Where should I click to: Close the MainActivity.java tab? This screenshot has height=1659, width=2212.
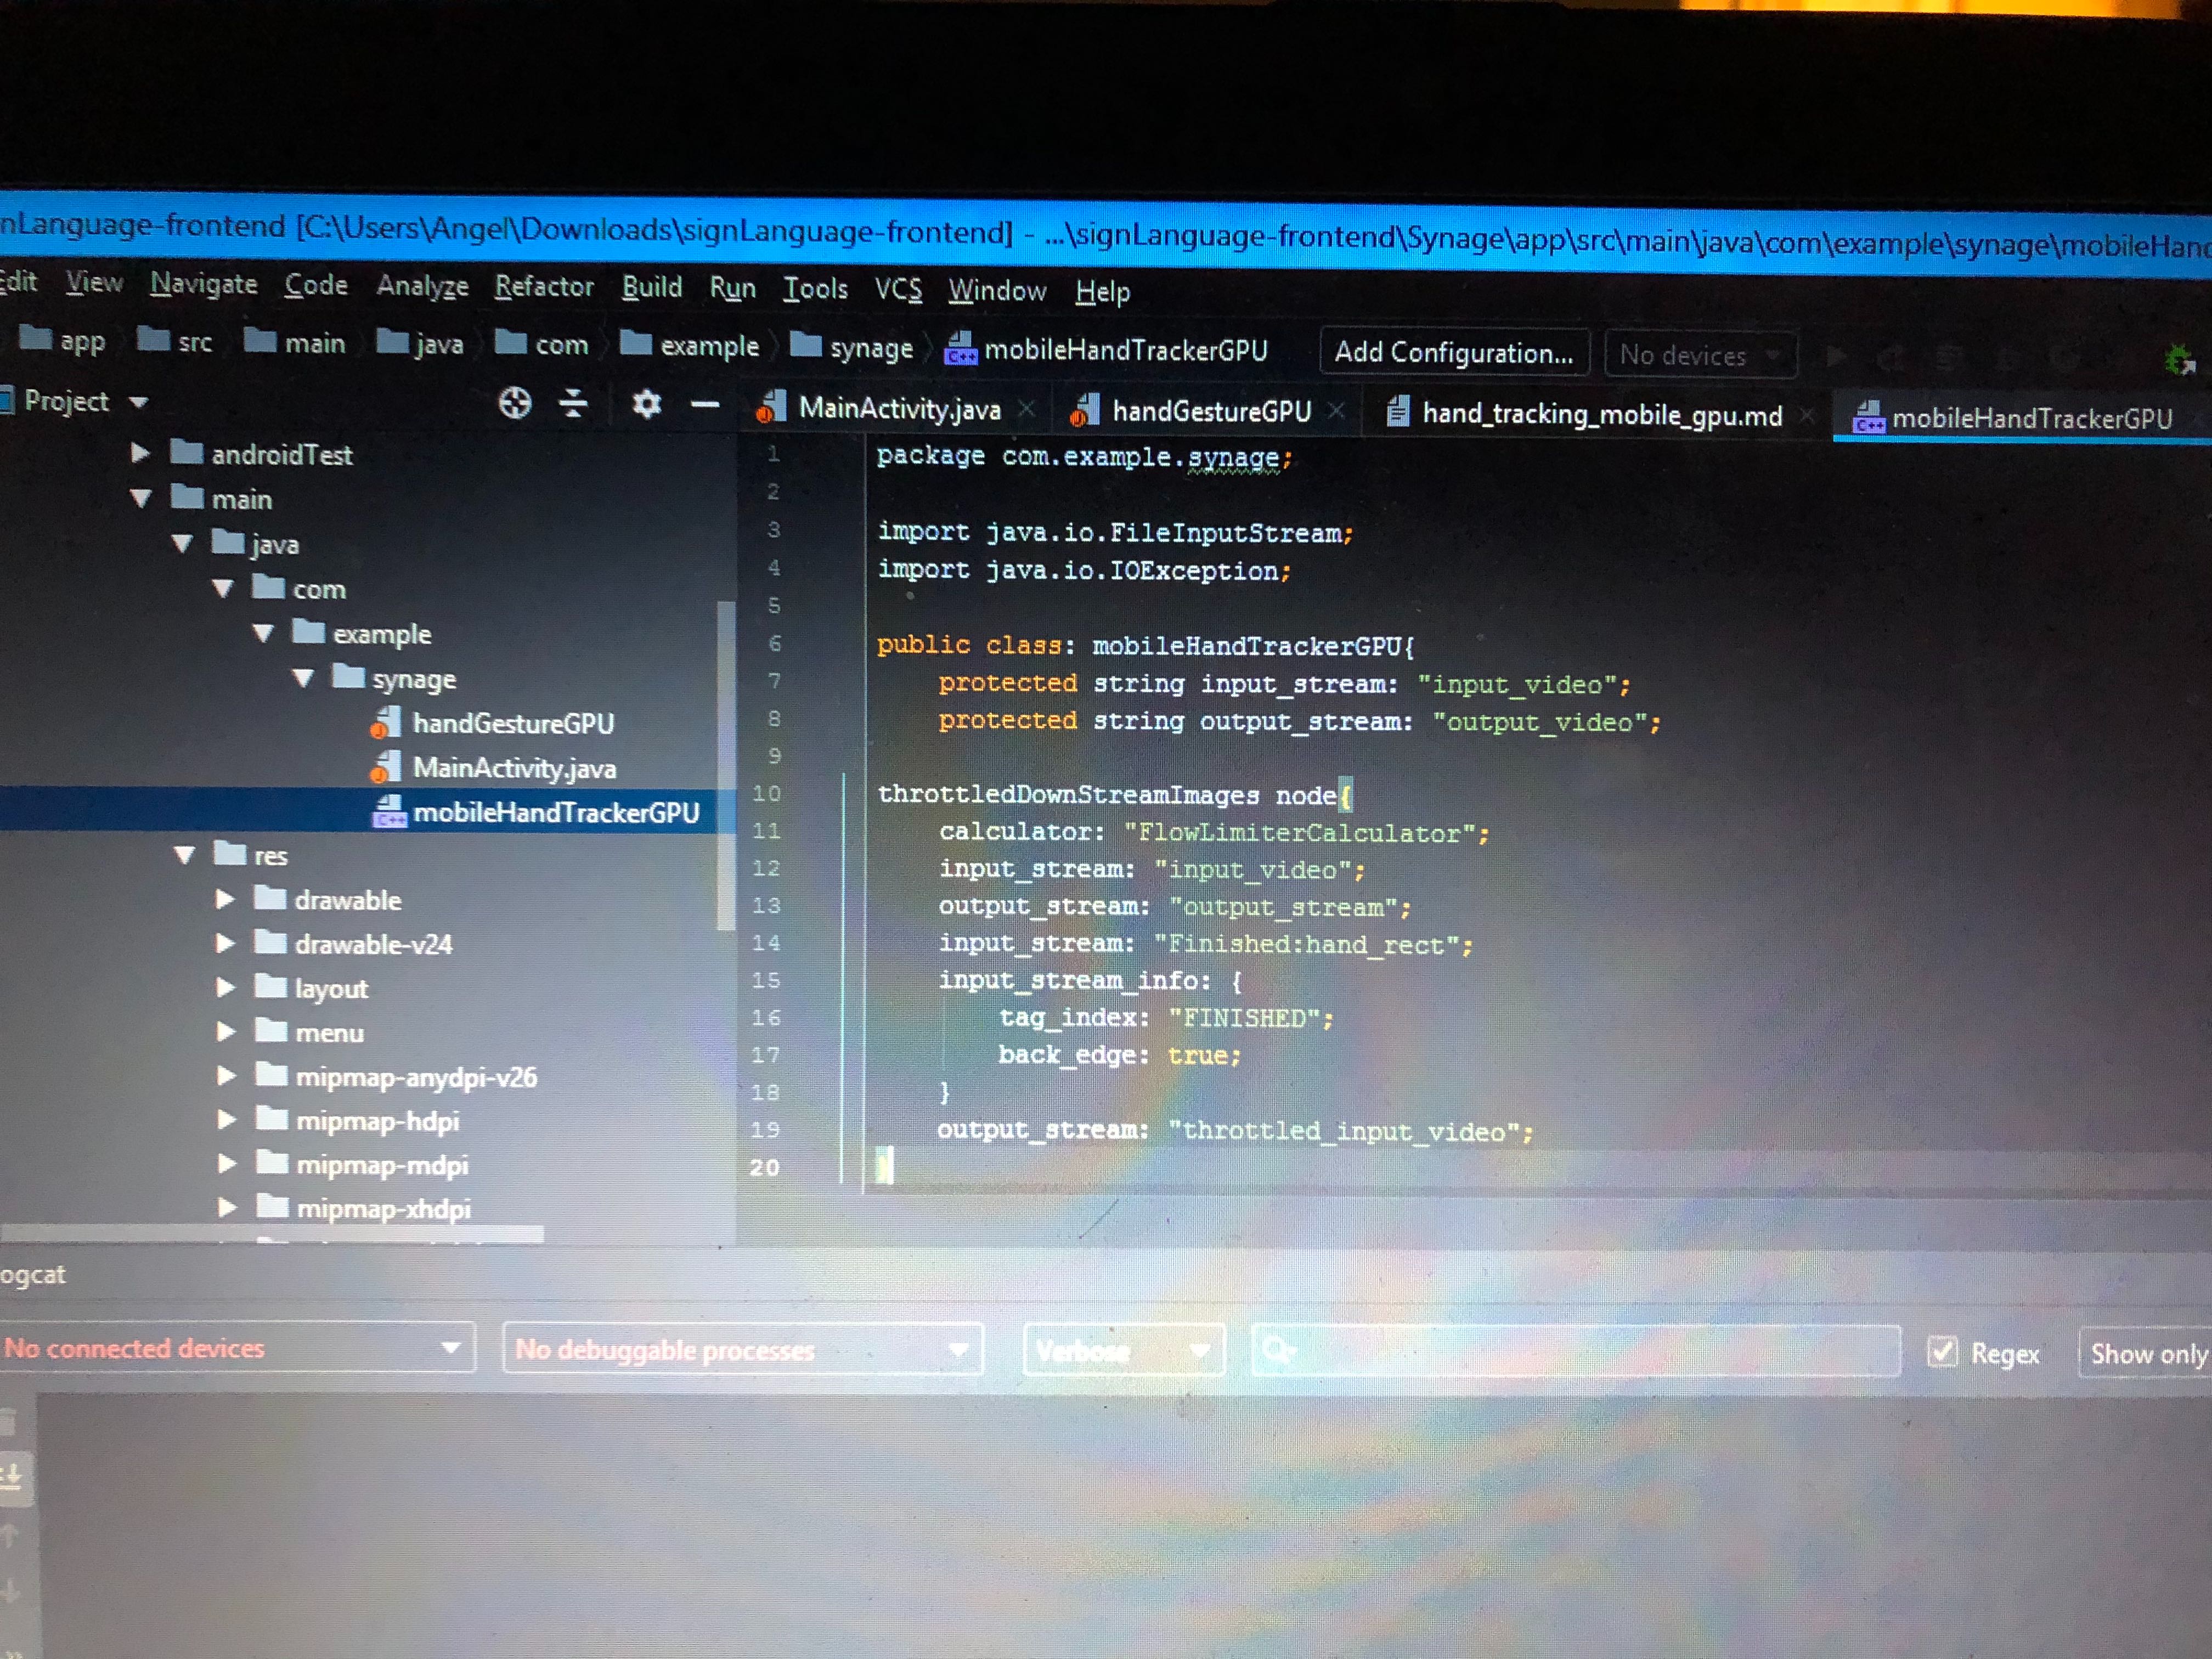pos(1027,409)
